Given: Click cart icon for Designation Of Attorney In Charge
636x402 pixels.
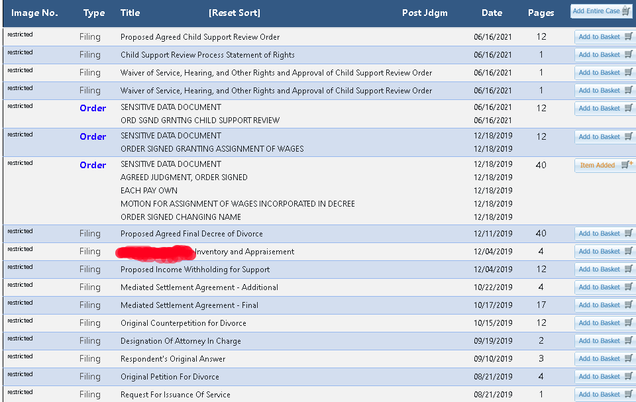Looking at the screenshot, I should (x=629, y=340).
